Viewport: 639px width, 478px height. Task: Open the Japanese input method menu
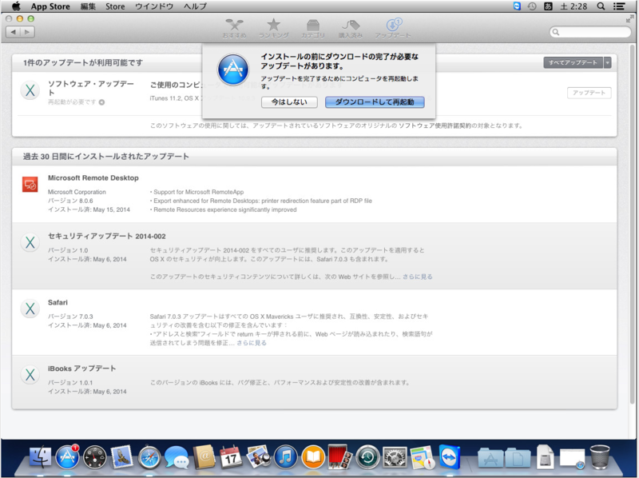[x=548, y=6]
